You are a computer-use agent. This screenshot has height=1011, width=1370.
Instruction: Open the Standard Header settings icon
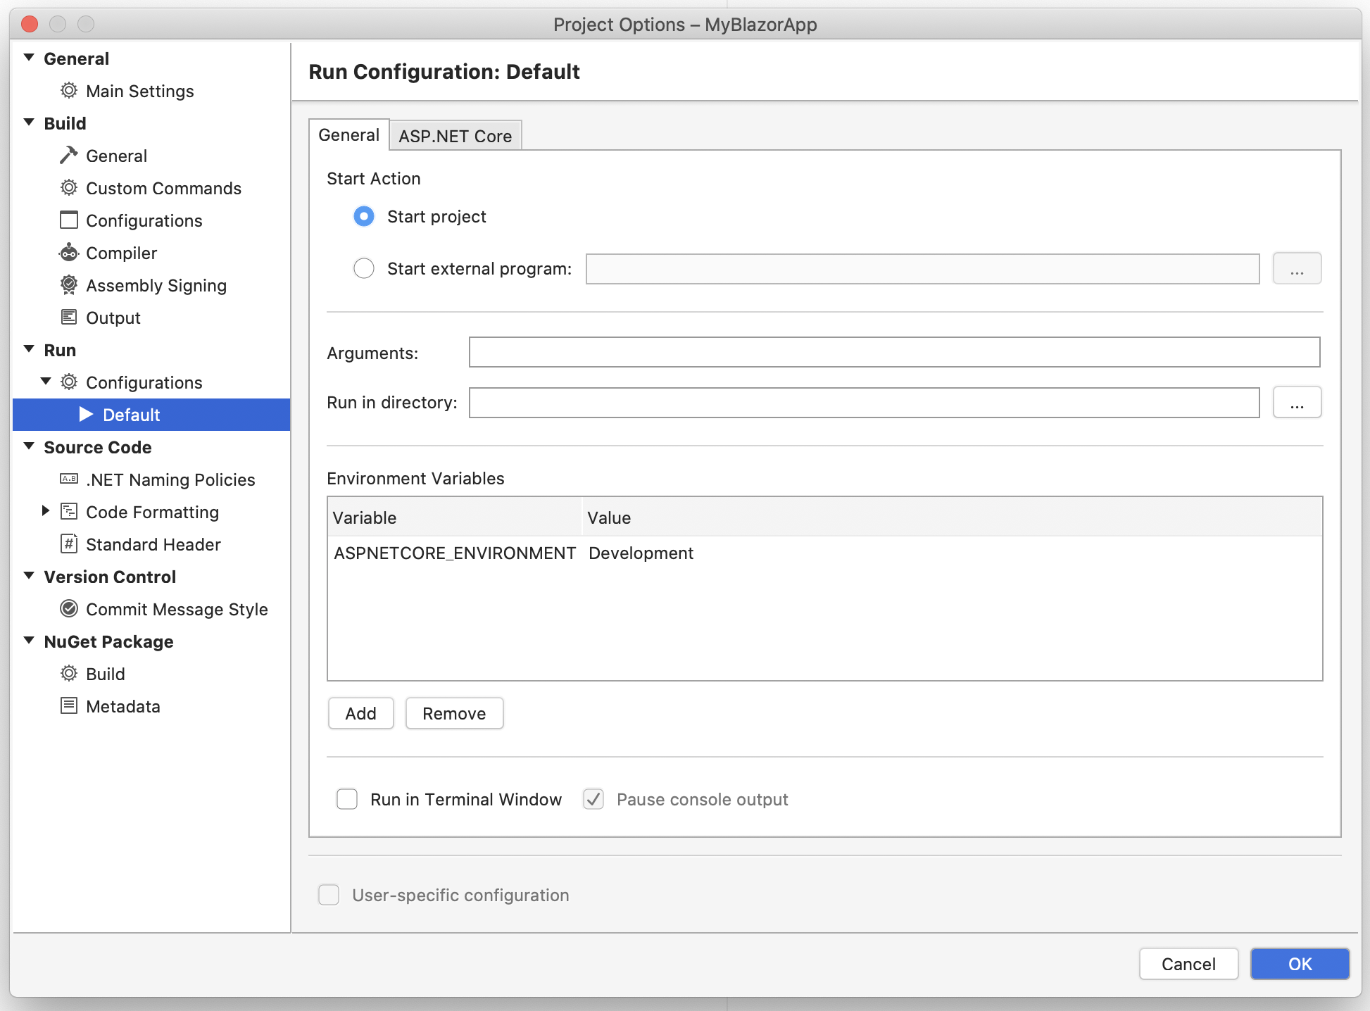68,544
